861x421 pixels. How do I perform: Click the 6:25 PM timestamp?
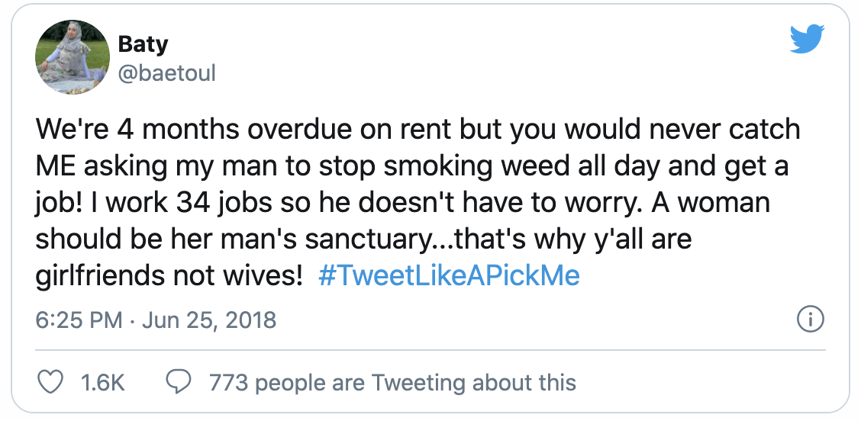coord(79,320)
